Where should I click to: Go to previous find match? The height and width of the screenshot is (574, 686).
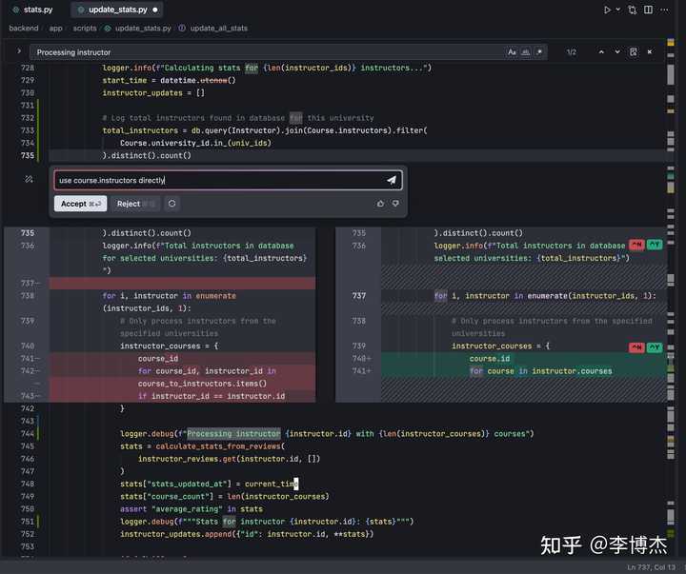click(601, 52)
